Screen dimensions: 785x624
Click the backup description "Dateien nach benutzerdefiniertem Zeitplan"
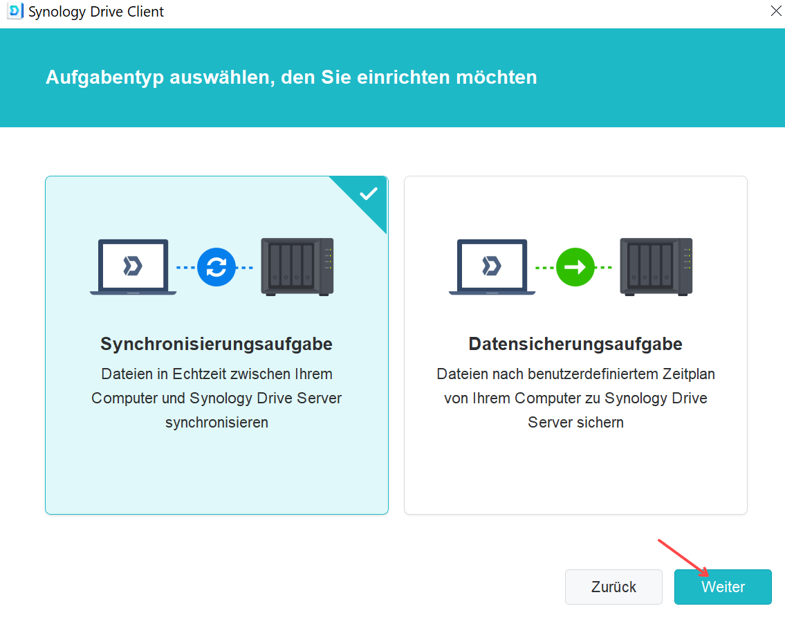click(575, 398)
